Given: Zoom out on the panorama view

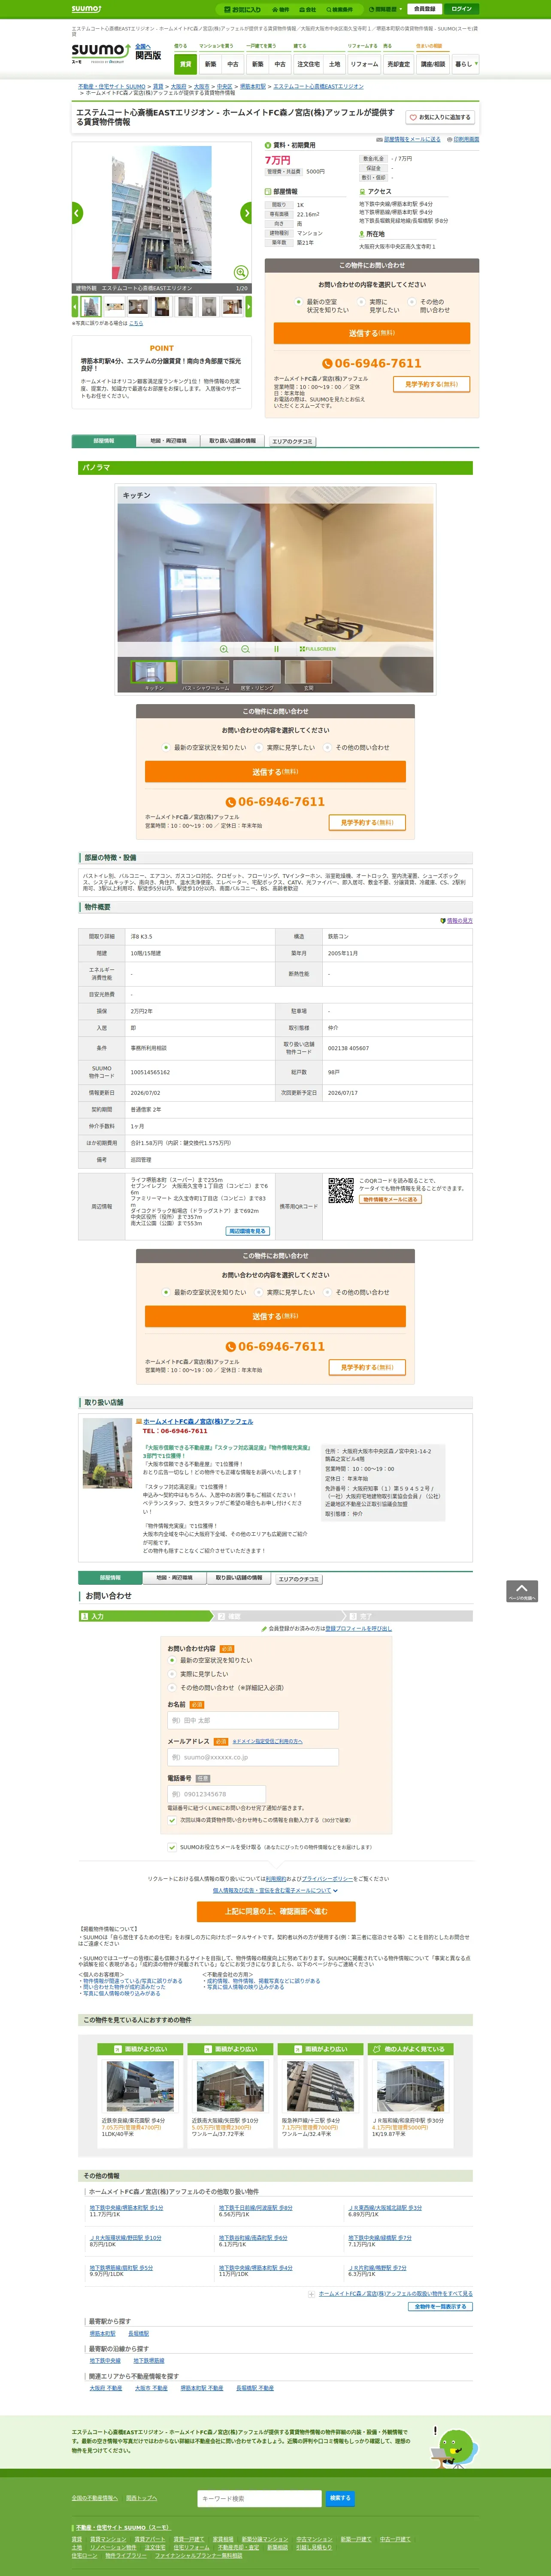Looking at the screenshot, I should click(245, 649).
